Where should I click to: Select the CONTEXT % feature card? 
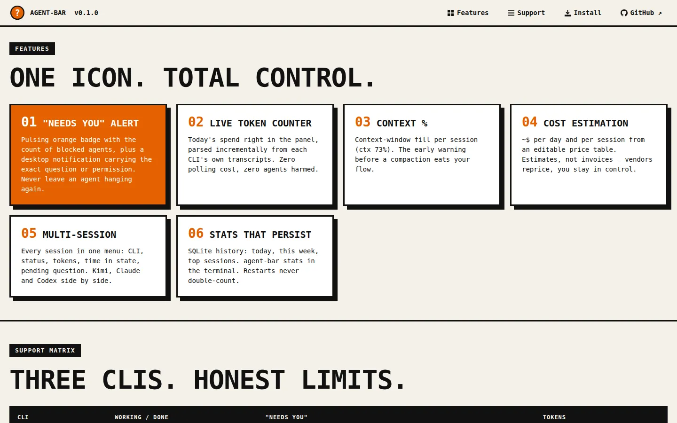point(422,155)
